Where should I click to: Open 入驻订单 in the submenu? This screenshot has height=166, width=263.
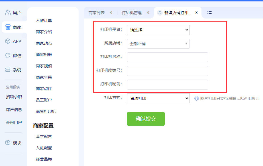click(x=44, y=20)
